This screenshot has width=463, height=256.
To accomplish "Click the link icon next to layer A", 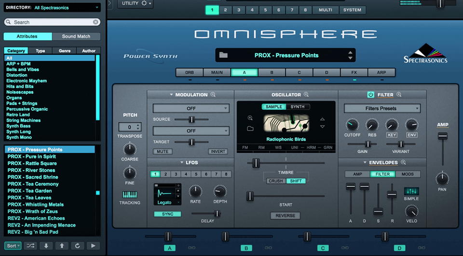I will (191, 248).
